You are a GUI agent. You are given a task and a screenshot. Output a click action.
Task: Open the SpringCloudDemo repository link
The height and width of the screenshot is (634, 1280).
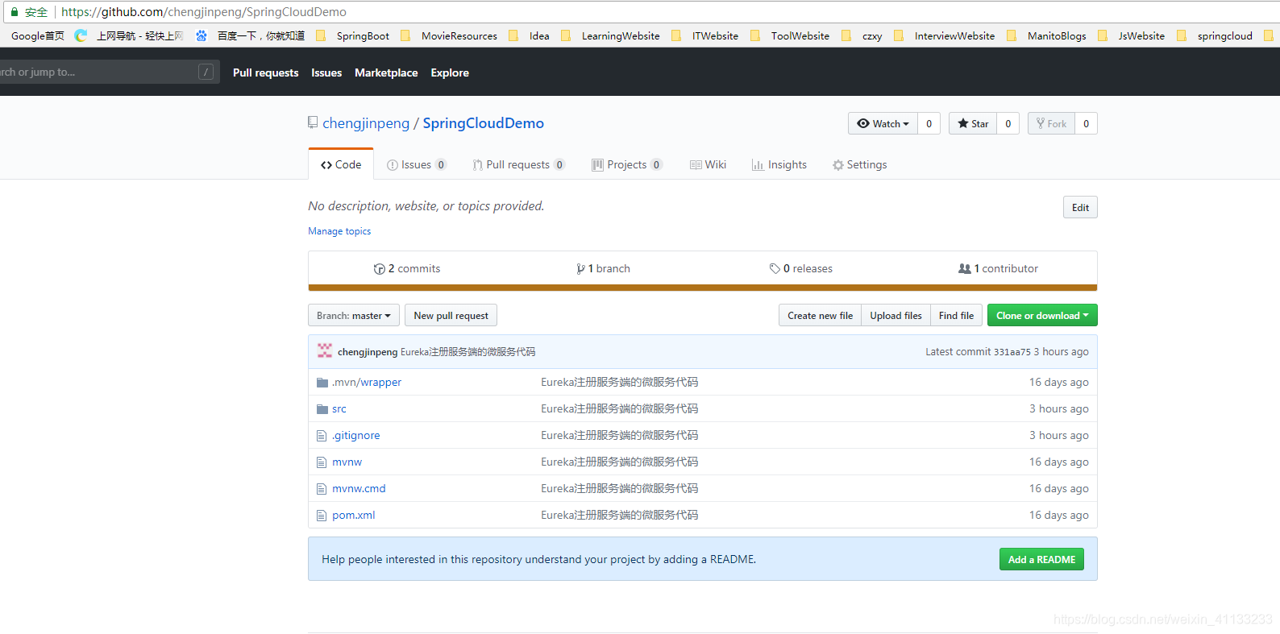(483, 123)
